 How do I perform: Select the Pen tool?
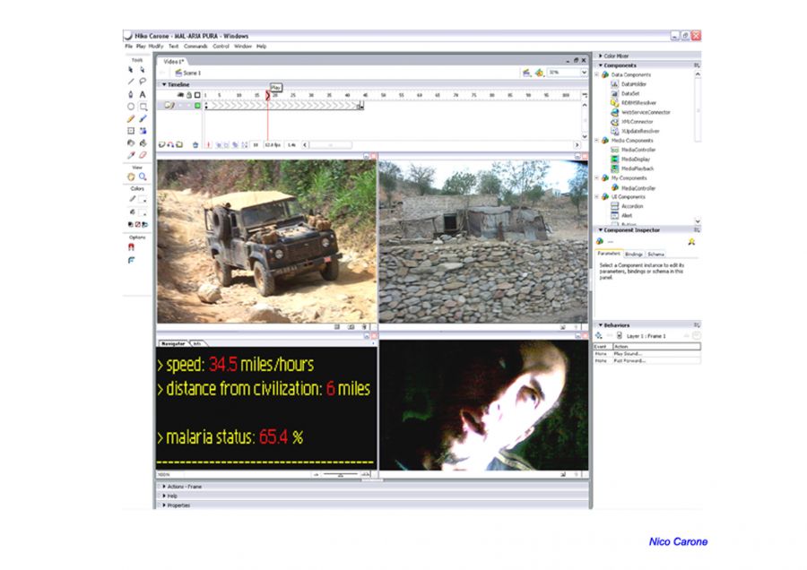(131, 94)
